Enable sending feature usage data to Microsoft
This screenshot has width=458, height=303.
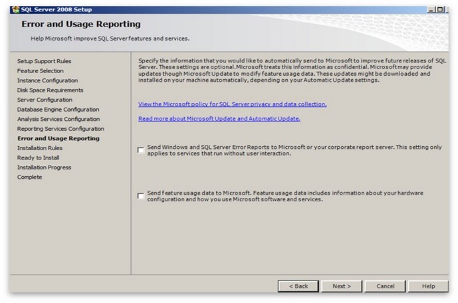[x=141, y=196]
